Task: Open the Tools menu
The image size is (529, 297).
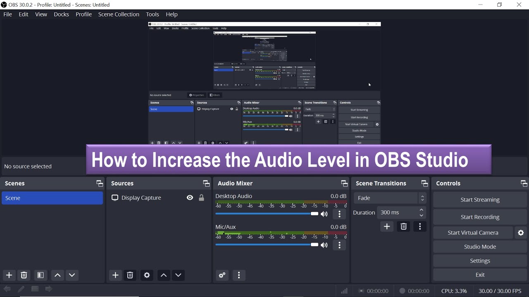Action: pos(153,14)
